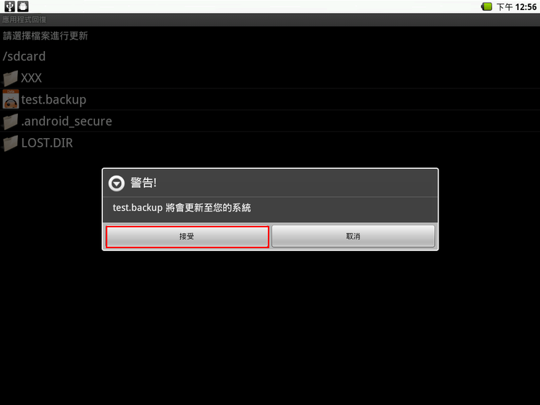Click the USB connection status icon
Screen dimensions: 540x405
9,6
